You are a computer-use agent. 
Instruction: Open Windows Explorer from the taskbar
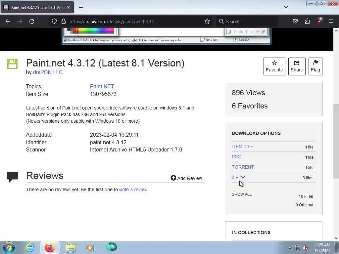[x=71, y=247]
